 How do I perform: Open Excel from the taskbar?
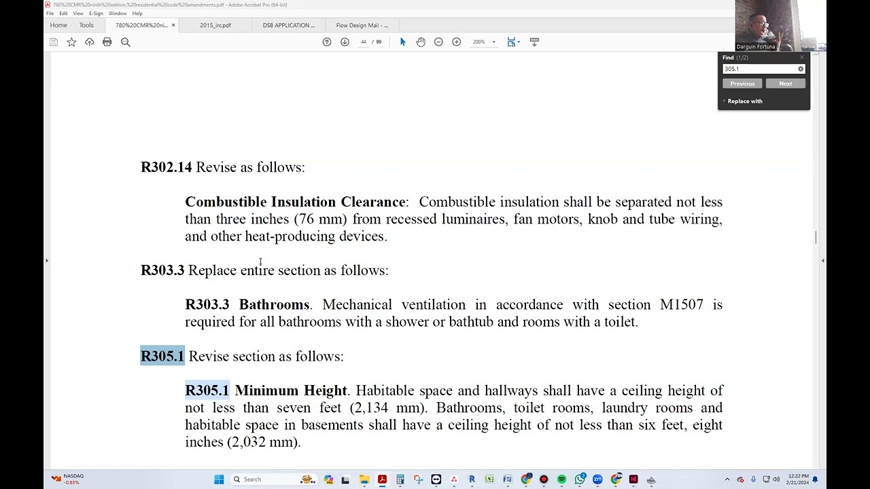coord(489,479)
